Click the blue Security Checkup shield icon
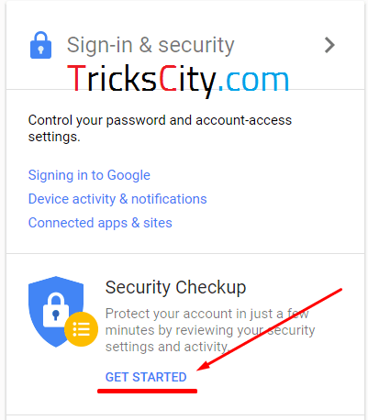 click(x=55, y=311)
